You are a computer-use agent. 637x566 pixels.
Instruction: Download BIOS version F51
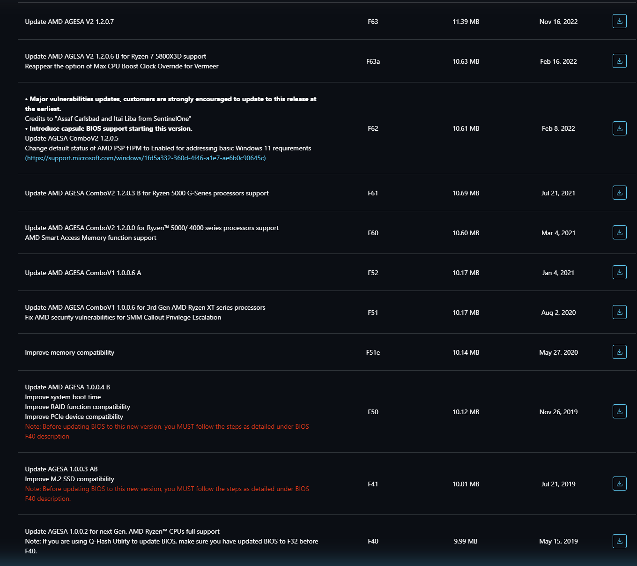pos(619,312)
